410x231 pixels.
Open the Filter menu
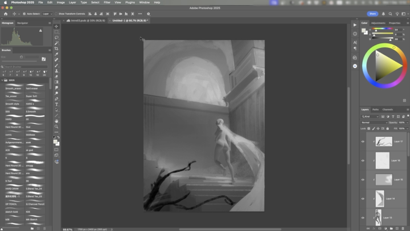[x=107, y=2]
